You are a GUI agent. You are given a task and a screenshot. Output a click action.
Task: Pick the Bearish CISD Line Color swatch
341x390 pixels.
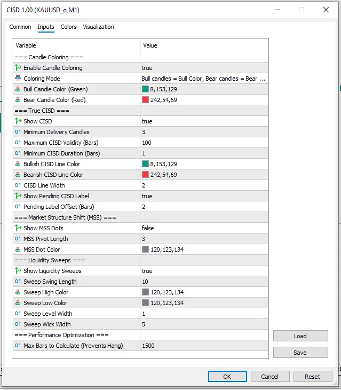(x=145, y=175)
